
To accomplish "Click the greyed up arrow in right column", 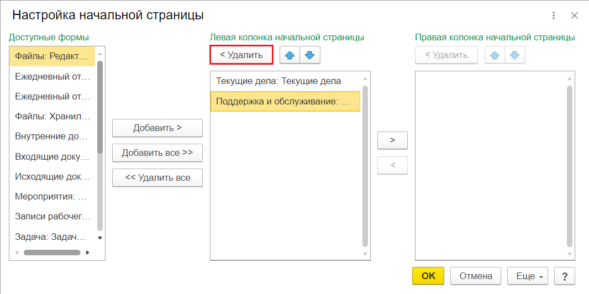I will (495, 55).
